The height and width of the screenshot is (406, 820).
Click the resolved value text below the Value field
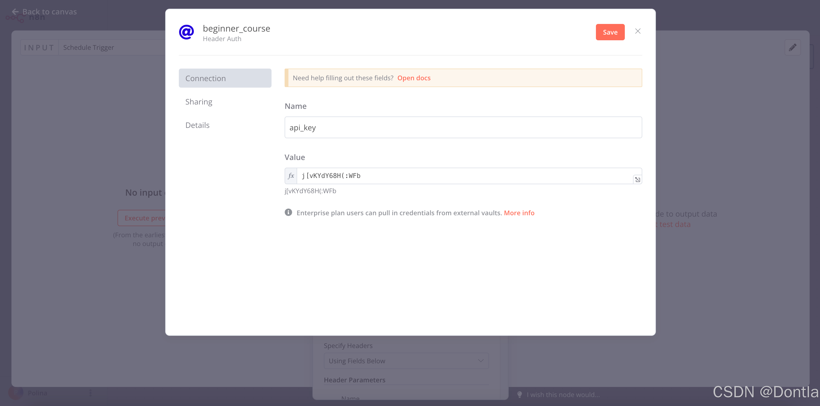pos(310,191)
